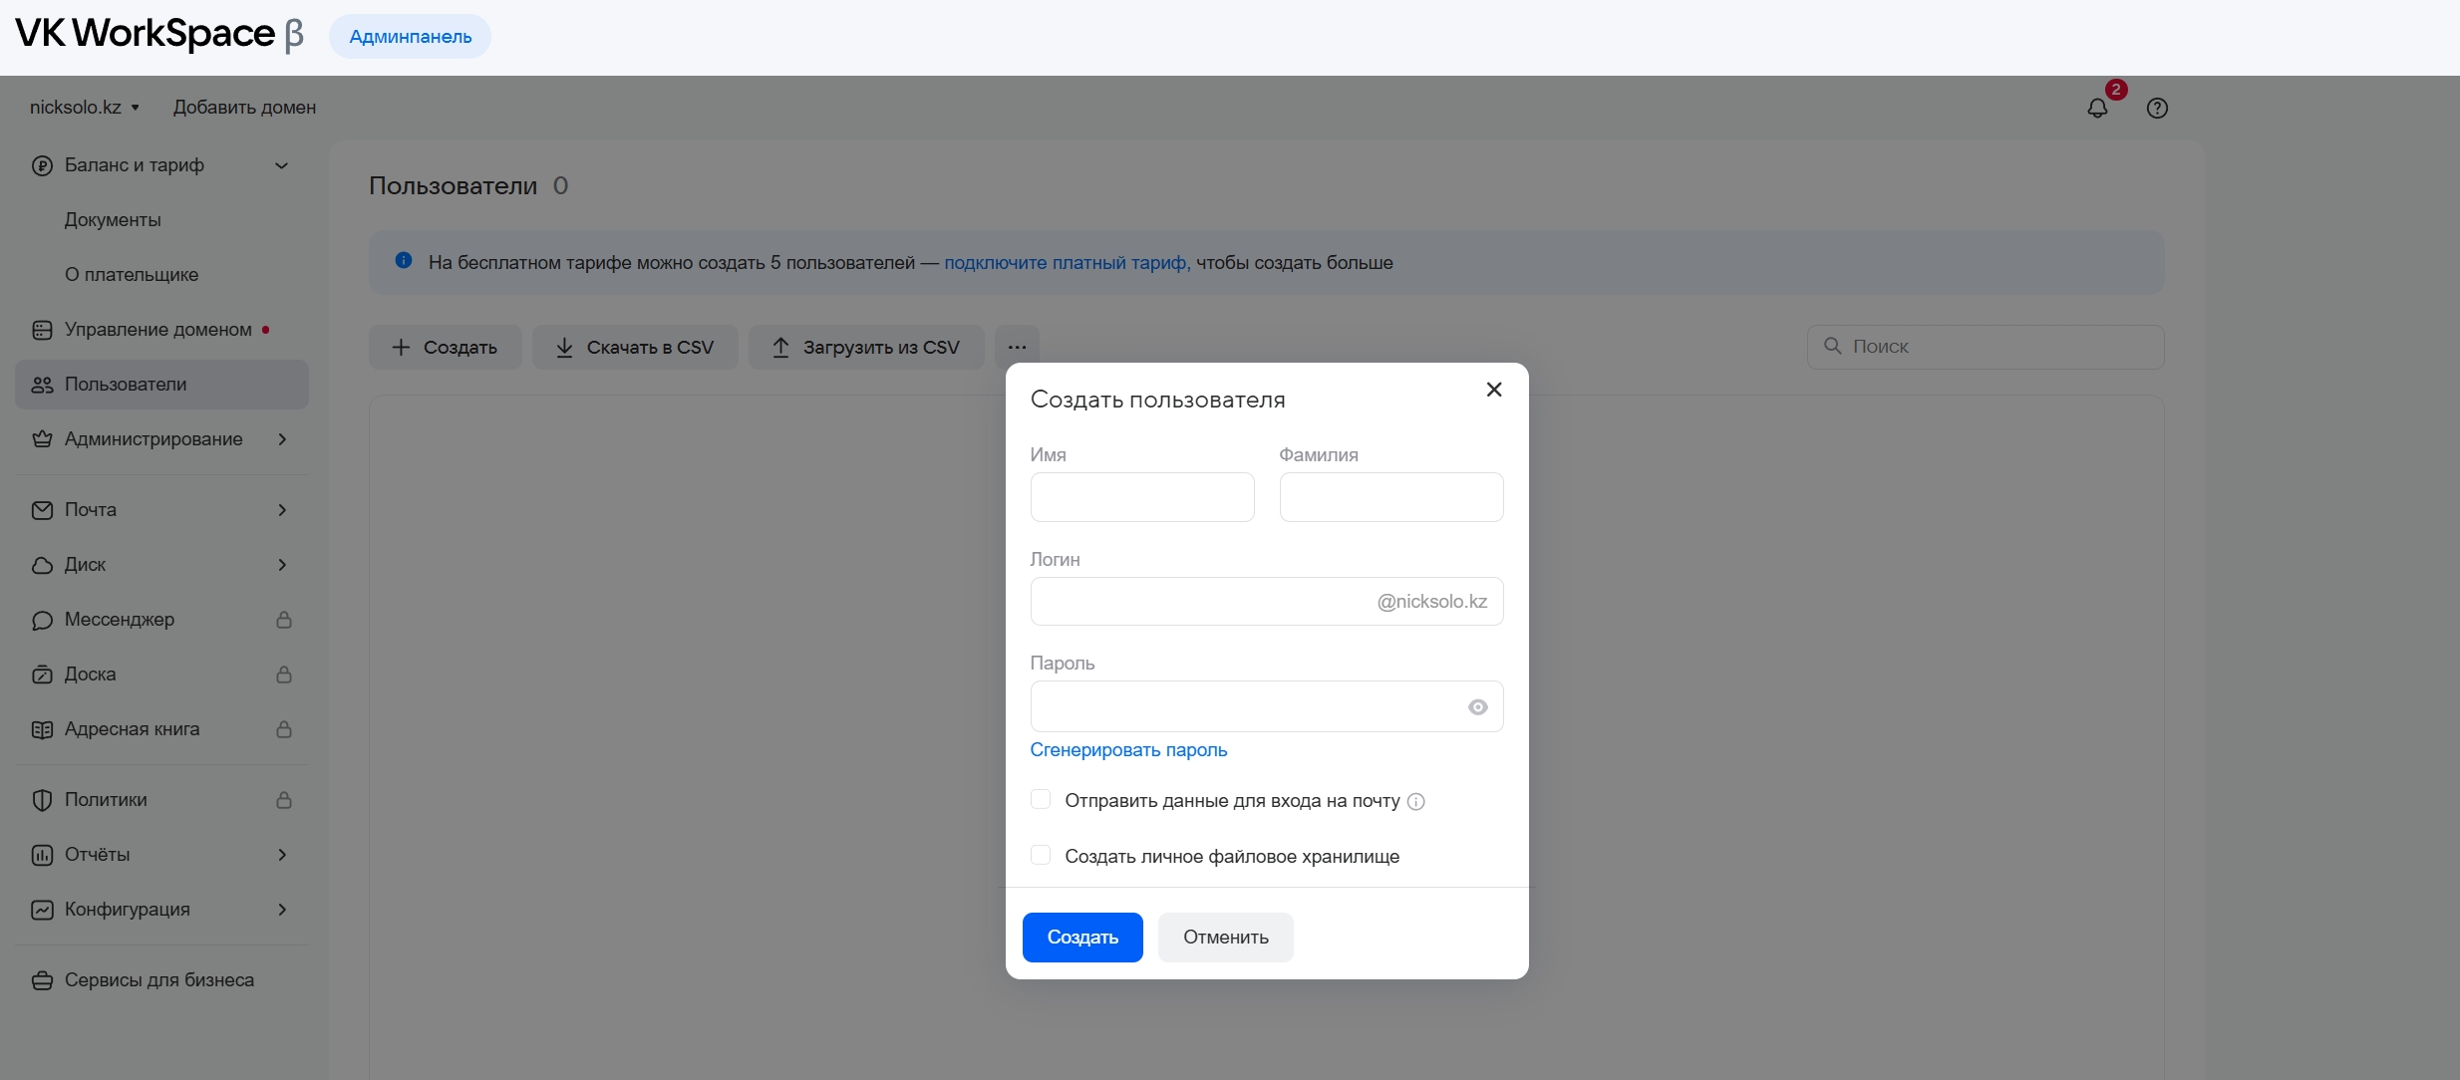
Task: Close the Создать пользователя dialog with X
Action: pos(1493,390)
